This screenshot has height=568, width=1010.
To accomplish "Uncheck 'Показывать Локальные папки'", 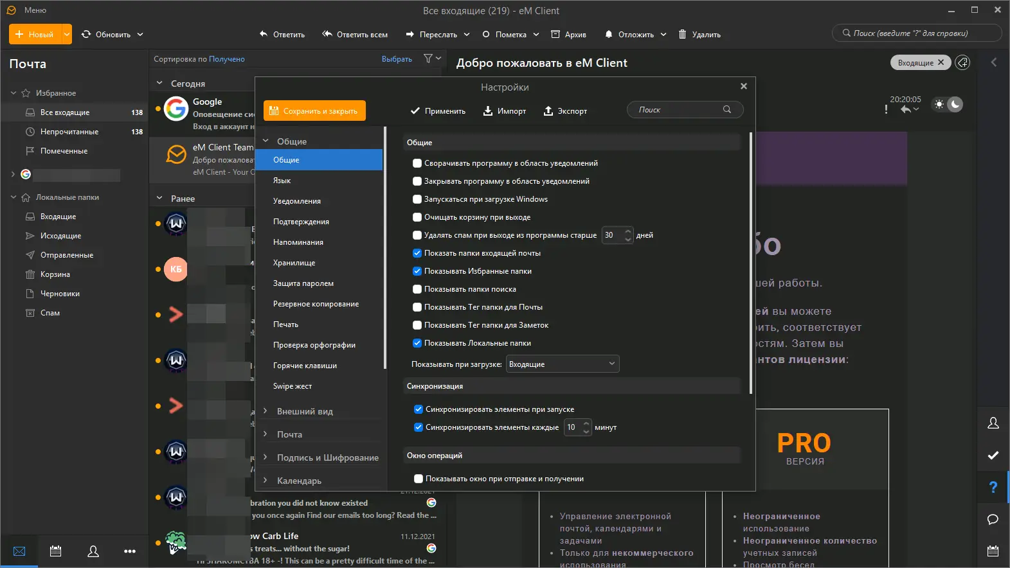I will [417, 343].
